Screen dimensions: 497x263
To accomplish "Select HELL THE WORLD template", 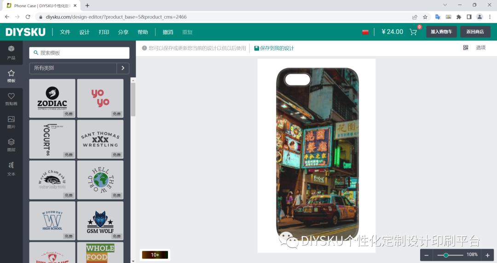I will (100, 180).
